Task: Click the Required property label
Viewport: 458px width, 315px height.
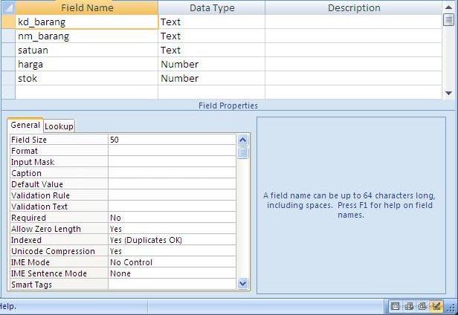Action: tap(59, 218)
